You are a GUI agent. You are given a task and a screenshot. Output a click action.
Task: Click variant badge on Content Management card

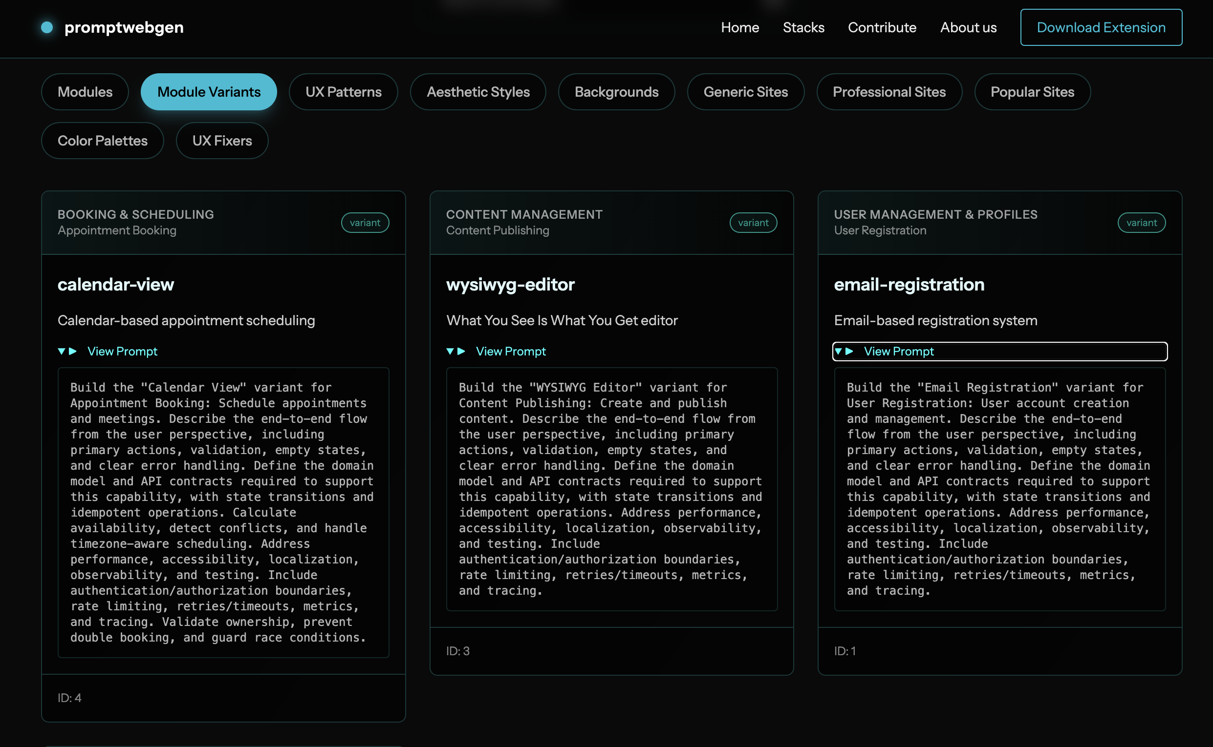pyautogui.click(x=753, y=223)
